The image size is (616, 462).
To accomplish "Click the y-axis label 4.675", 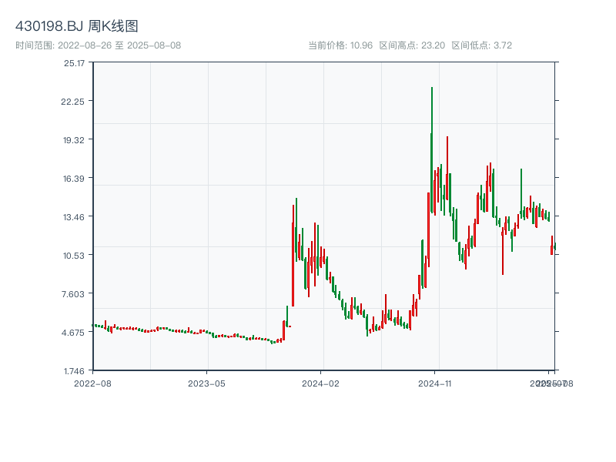I will tap(73, 333).
